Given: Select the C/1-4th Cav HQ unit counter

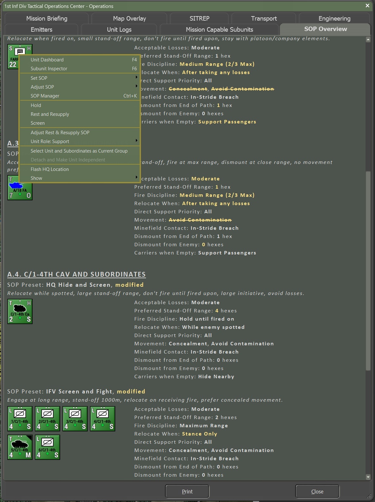Looking at the screenshot, I should (x=20, y=311).
